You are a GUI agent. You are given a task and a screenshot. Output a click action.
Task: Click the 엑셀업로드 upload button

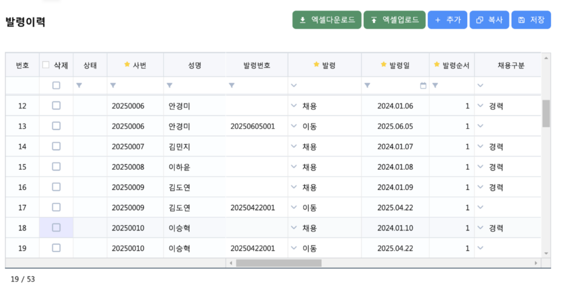click(x=394, y=20)
